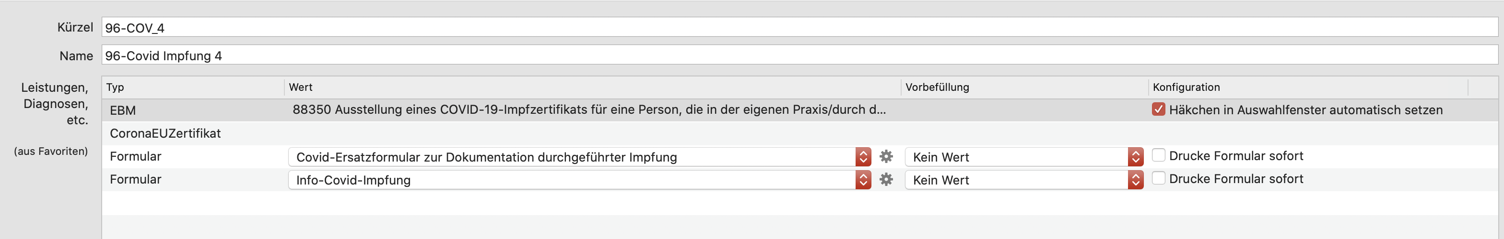Click the Konfiguration column header
Viewport: 1504px width, 239px height.
pos(1308,87)
